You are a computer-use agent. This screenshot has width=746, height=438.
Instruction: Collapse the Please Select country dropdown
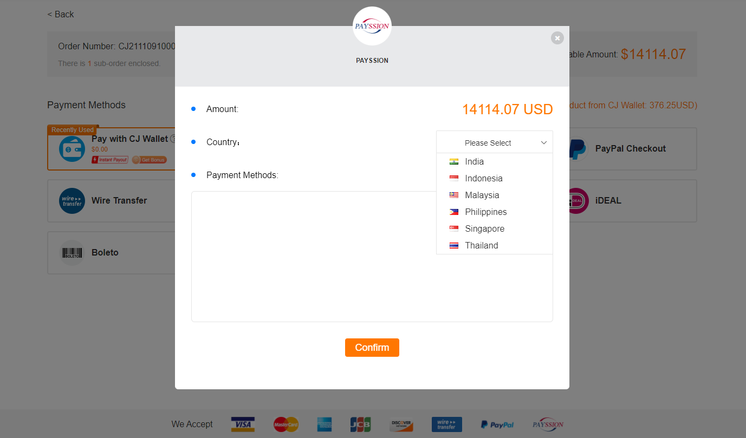click(495, 142)
